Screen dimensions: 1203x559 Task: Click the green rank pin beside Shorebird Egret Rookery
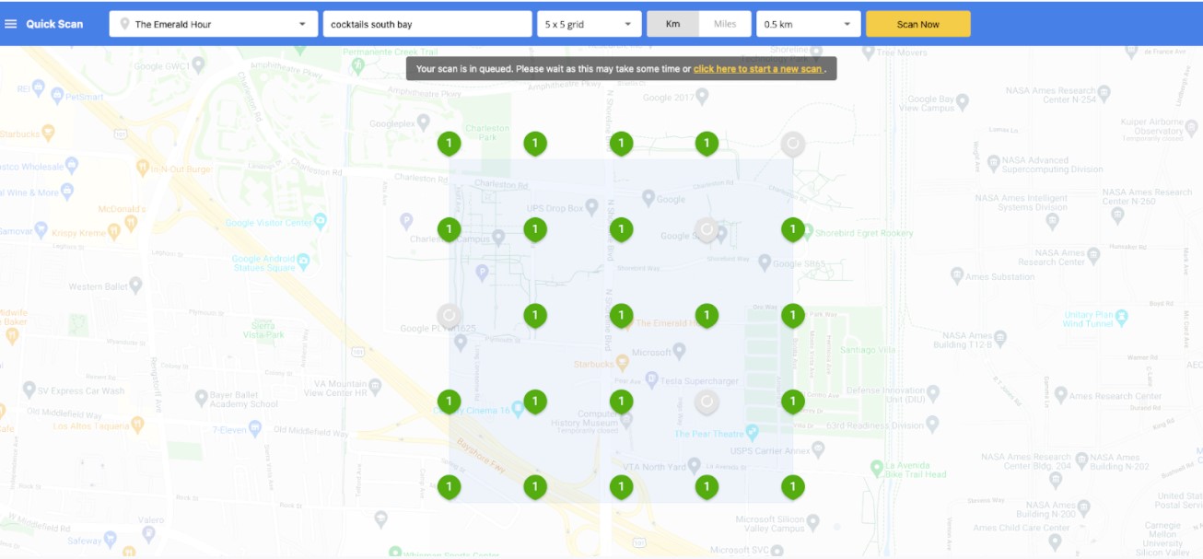[x=792, y=228]
